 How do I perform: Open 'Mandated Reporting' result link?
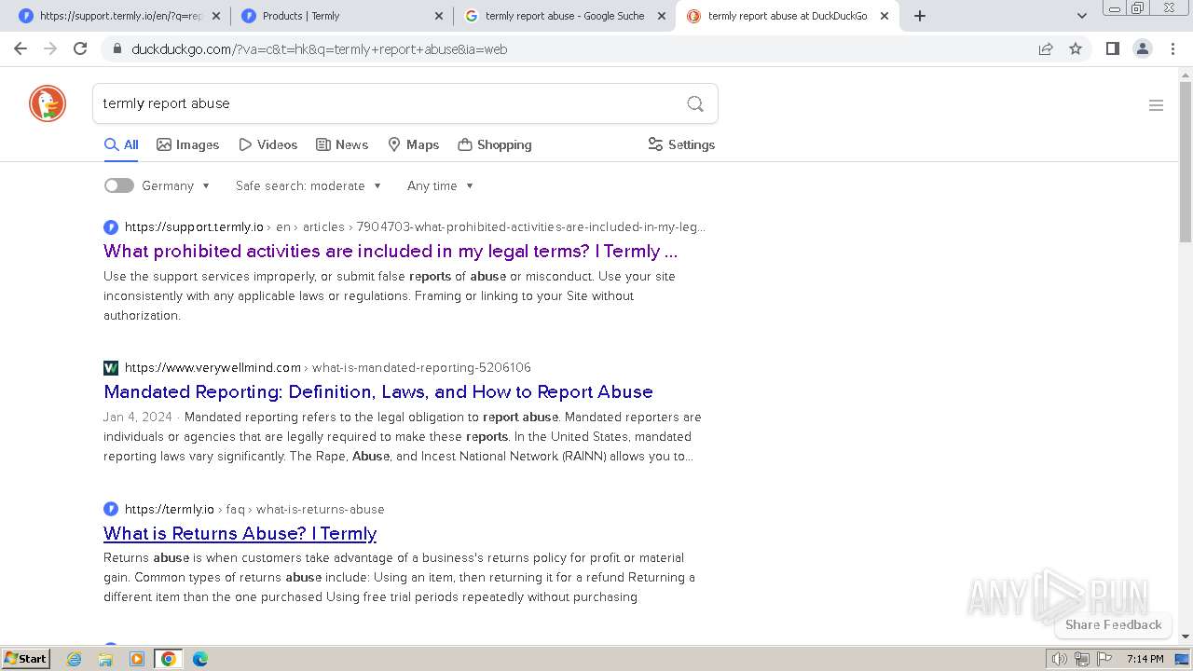(x=378, y=391)
